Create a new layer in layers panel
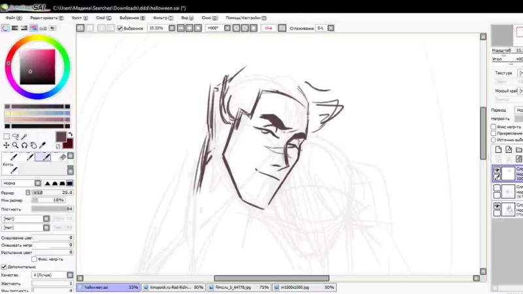The height and width of the screenshot is (294, 523). [x=498, y=150]
